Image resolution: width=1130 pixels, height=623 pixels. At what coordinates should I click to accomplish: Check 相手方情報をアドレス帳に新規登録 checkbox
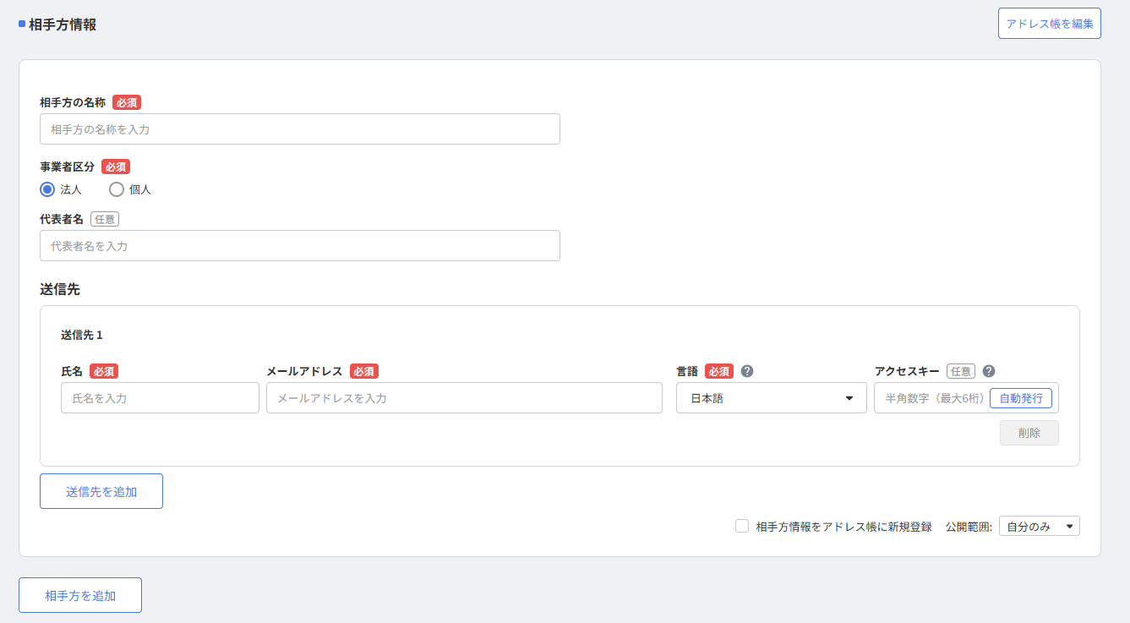point(742,526)
